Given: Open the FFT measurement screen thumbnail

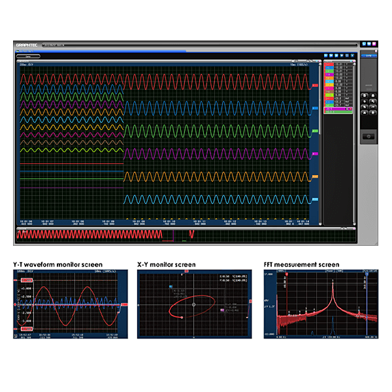Looking at the screenshot, I should [x=320, y=304].
